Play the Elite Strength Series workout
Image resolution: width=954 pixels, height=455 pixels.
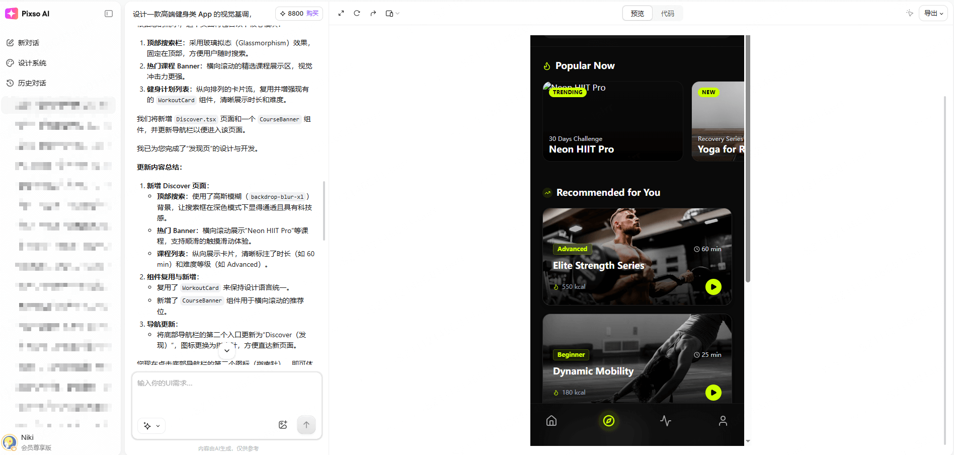coord(713,287)
